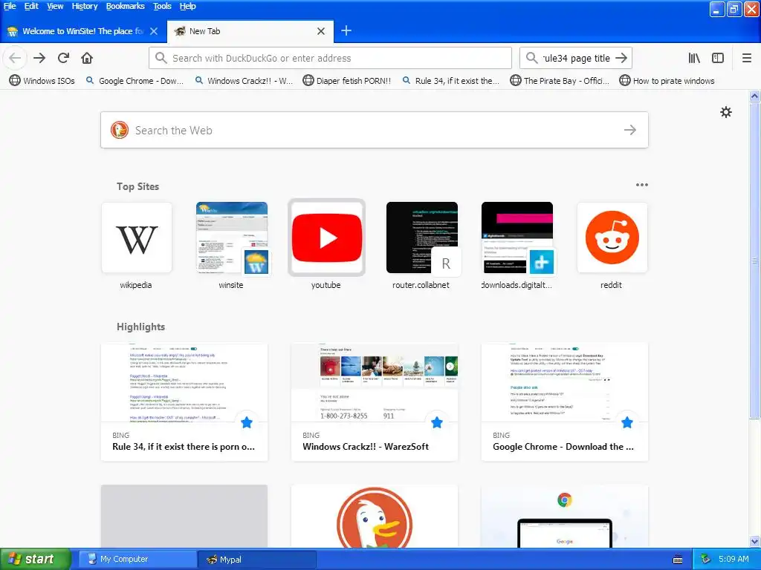Click the Start button
This screenshot has height=570, width=761.
35,560
